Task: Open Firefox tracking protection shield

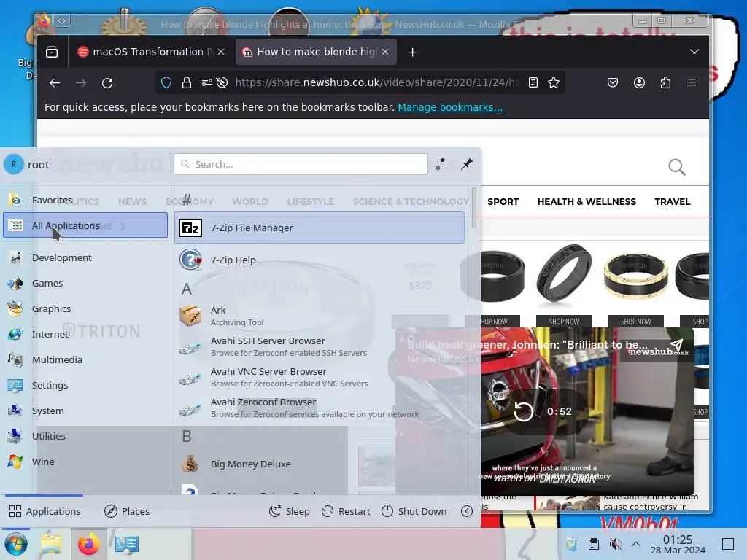Action: pos(166,83)
